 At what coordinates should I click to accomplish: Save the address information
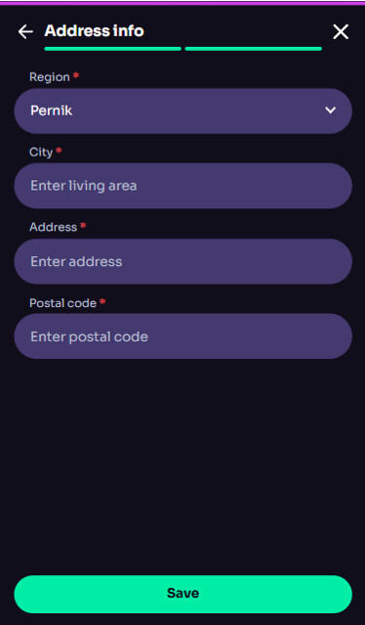point(182,594)
